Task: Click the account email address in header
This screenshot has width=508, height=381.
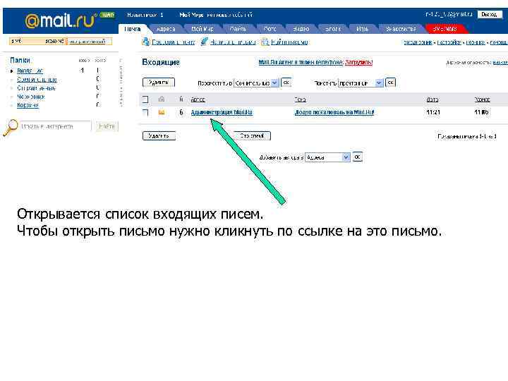Action: pyautogui.click(x=449, y=15)
